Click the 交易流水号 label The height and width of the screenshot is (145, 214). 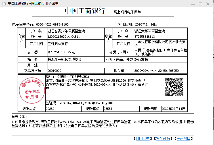point(32,71)
